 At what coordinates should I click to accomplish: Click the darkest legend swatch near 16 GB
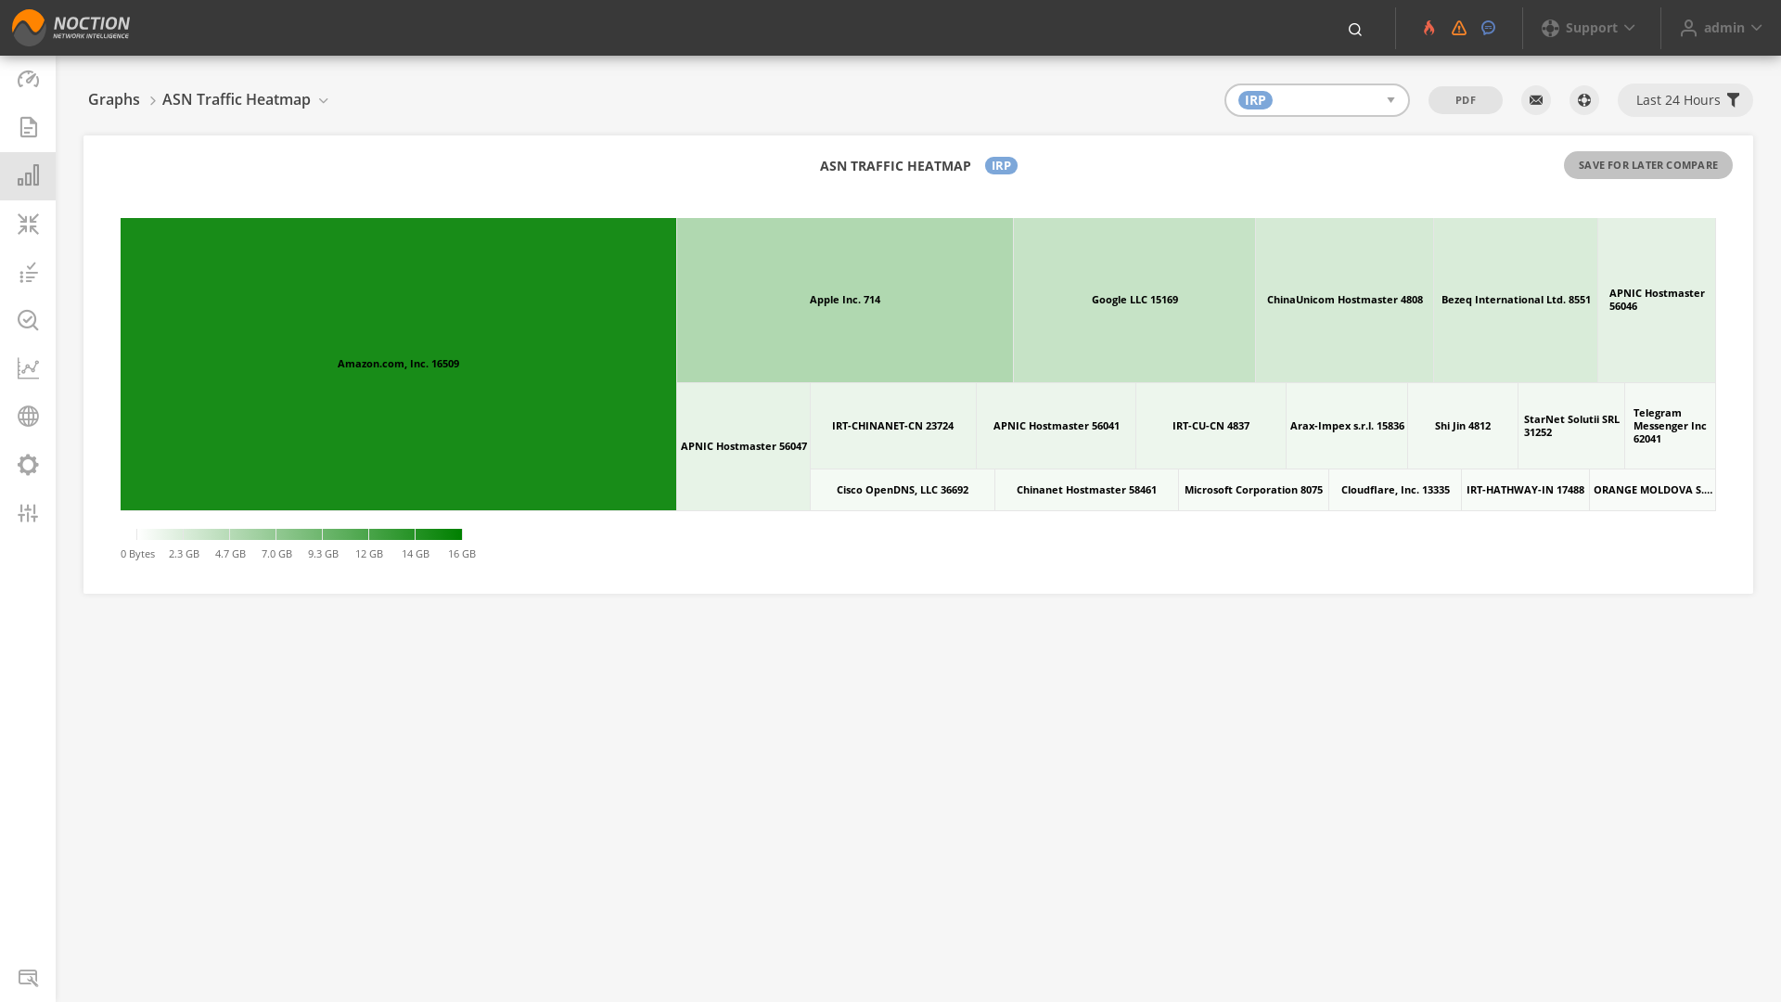click(439, 534)
